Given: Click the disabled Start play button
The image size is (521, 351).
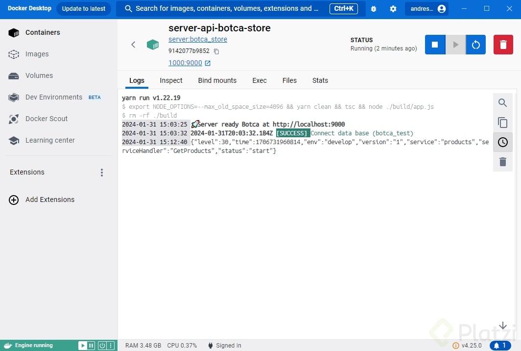Looking at the screenshot, I should coord(455,45).
